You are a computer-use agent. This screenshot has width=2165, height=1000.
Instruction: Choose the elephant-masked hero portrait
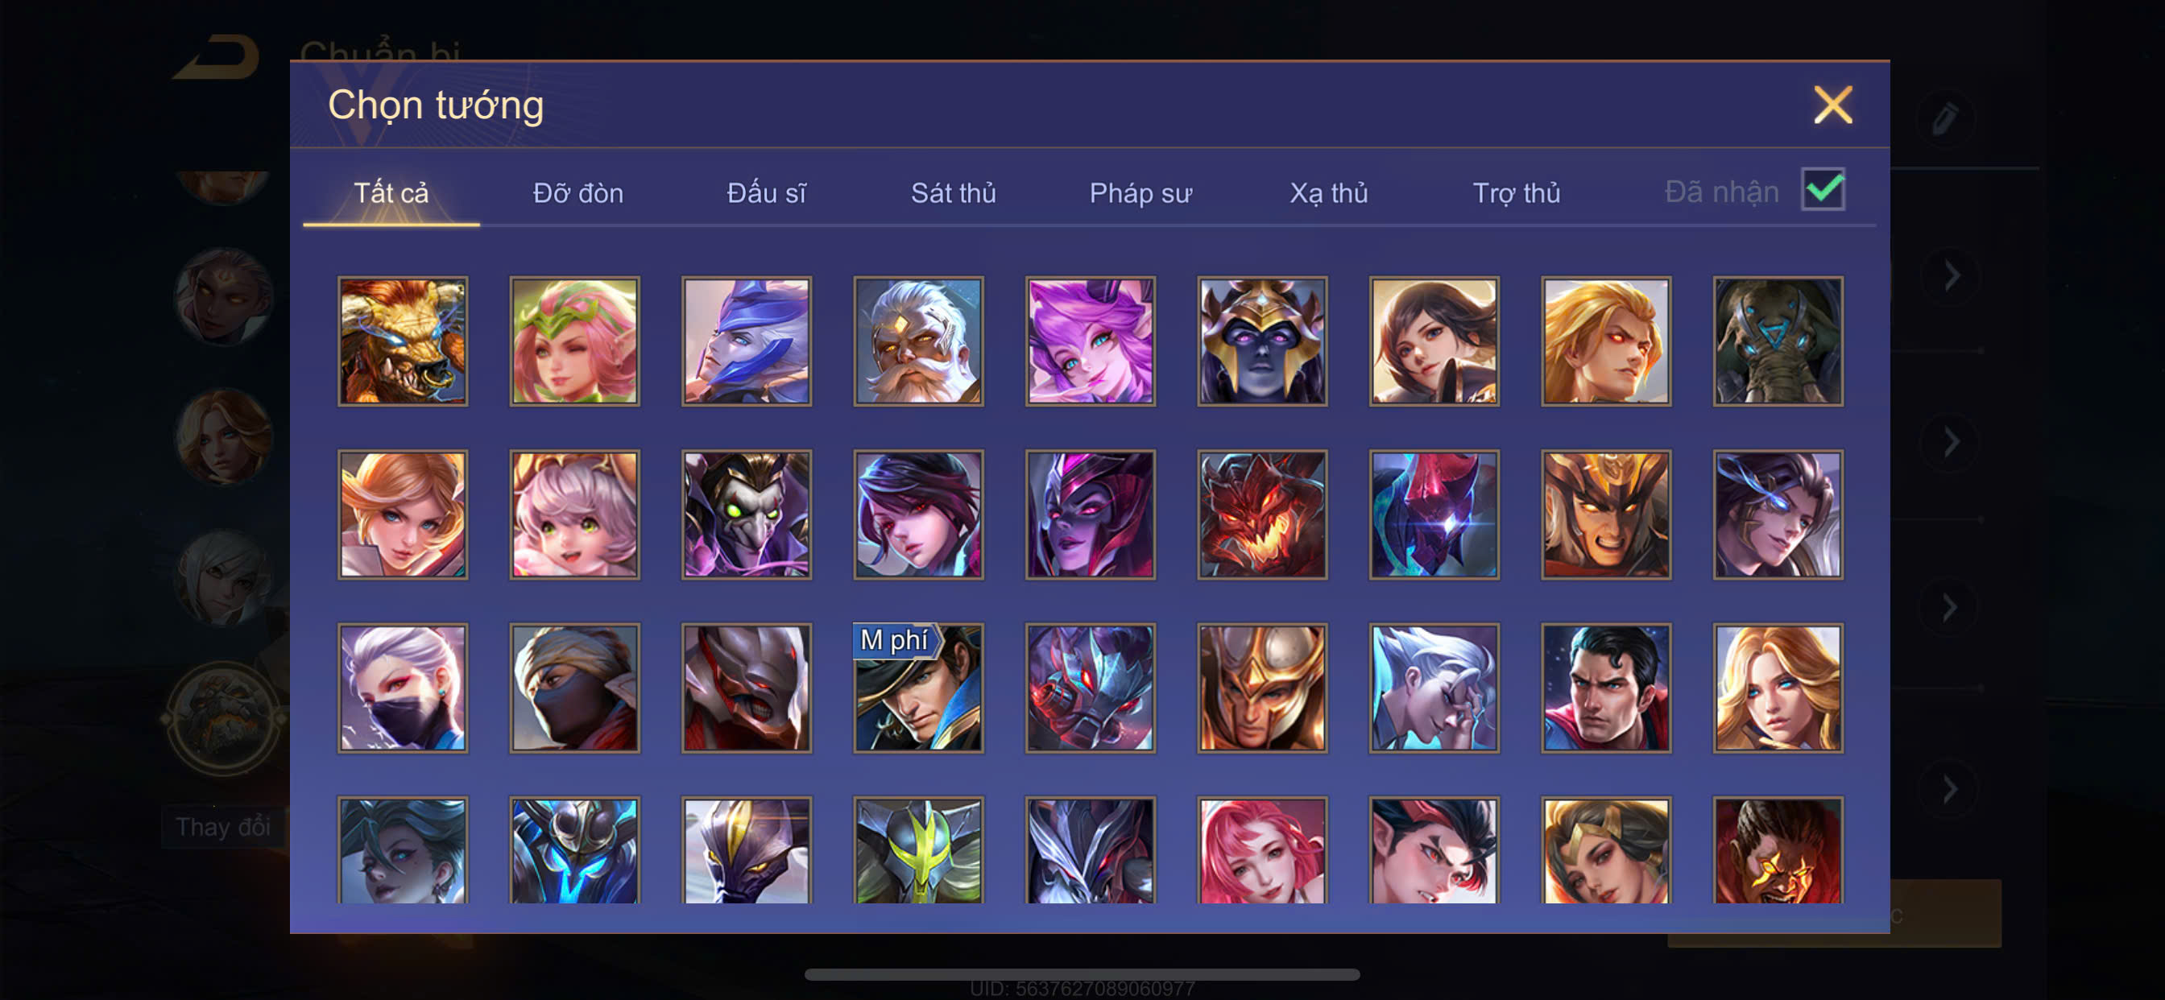1778,341
